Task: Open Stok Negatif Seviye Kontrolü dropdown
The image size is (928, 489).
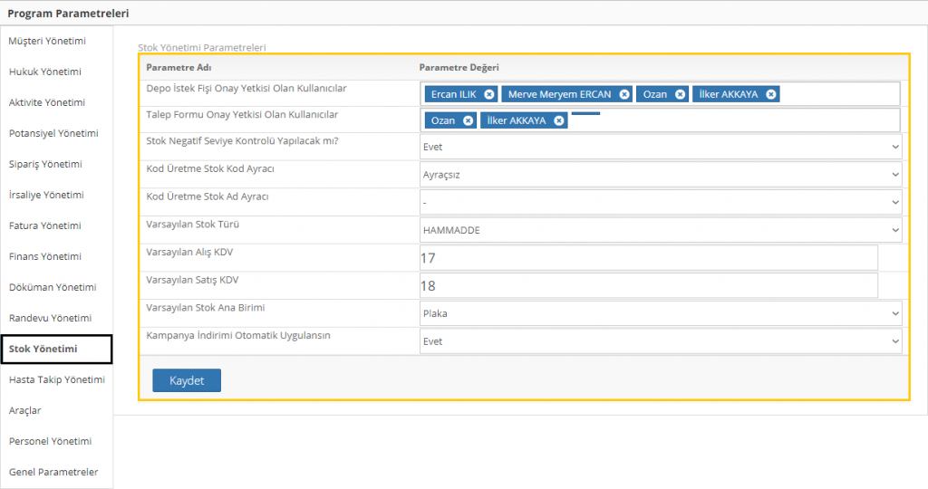Action: (661, 147)
